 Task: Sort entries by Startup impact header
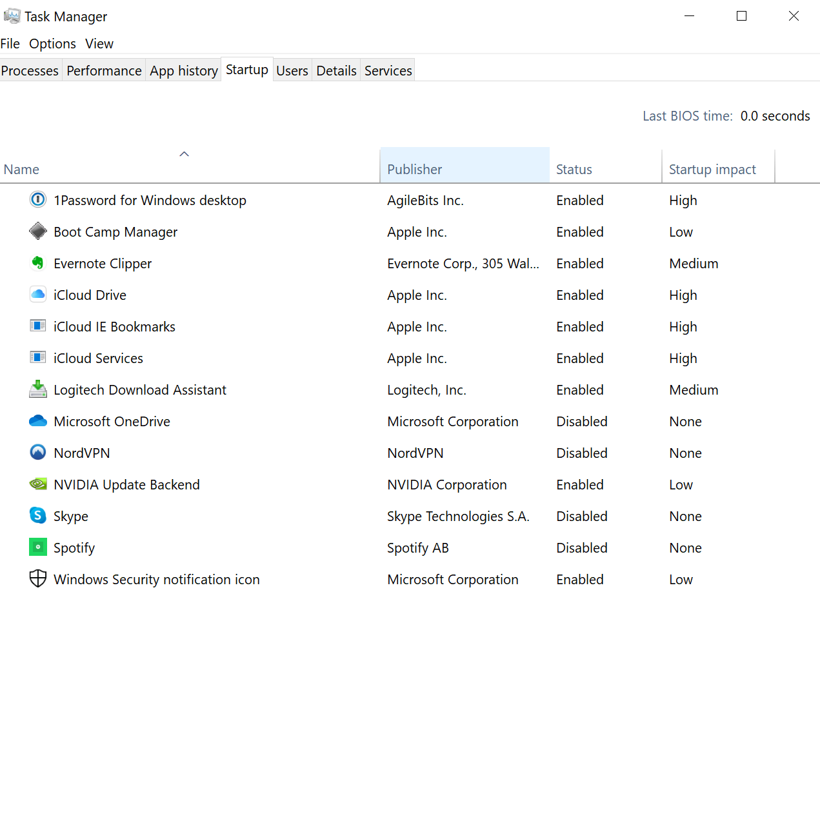click(x=712, y=169)
